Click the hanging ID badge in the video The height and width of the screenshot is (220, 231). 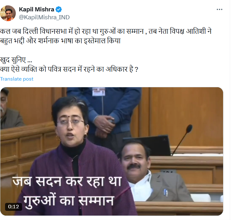(99, 91)
